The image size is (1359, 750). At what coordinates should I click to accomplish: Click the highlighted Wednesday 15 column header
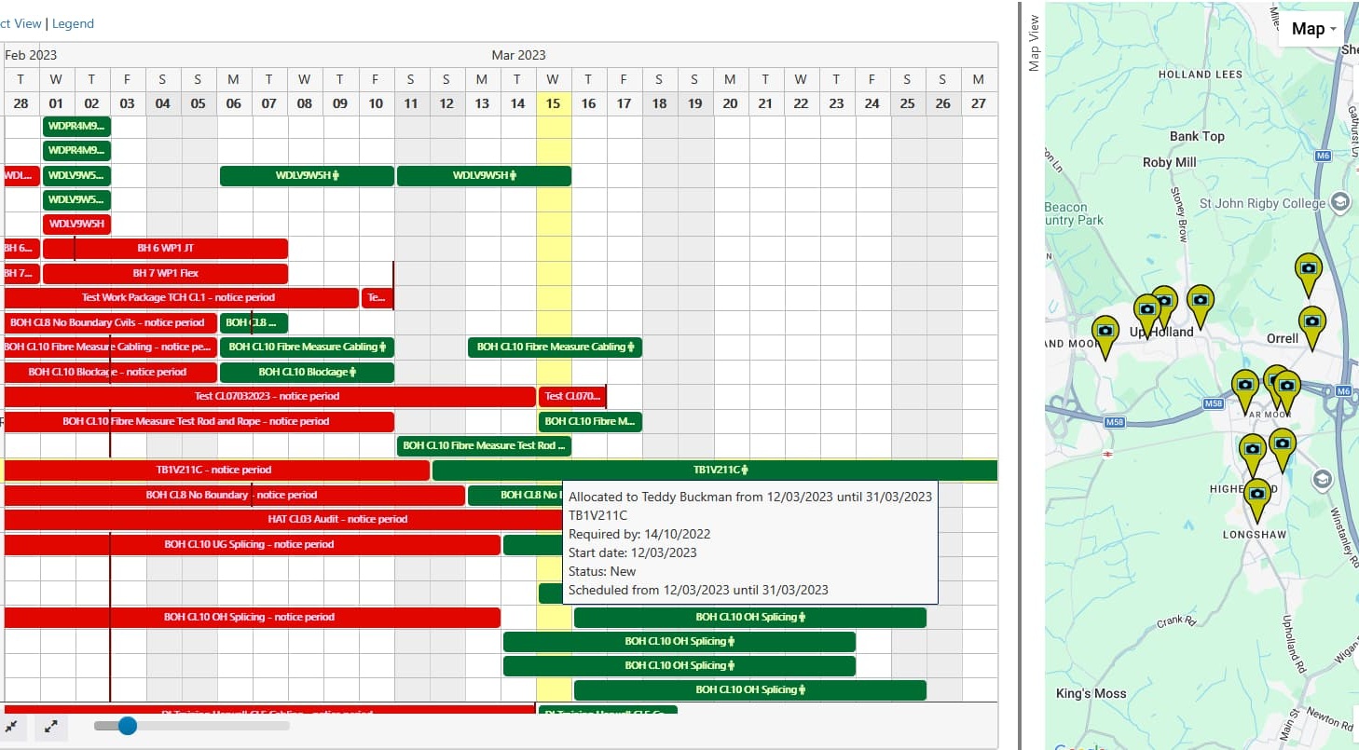pyautogui.click(x=553, y=103)
